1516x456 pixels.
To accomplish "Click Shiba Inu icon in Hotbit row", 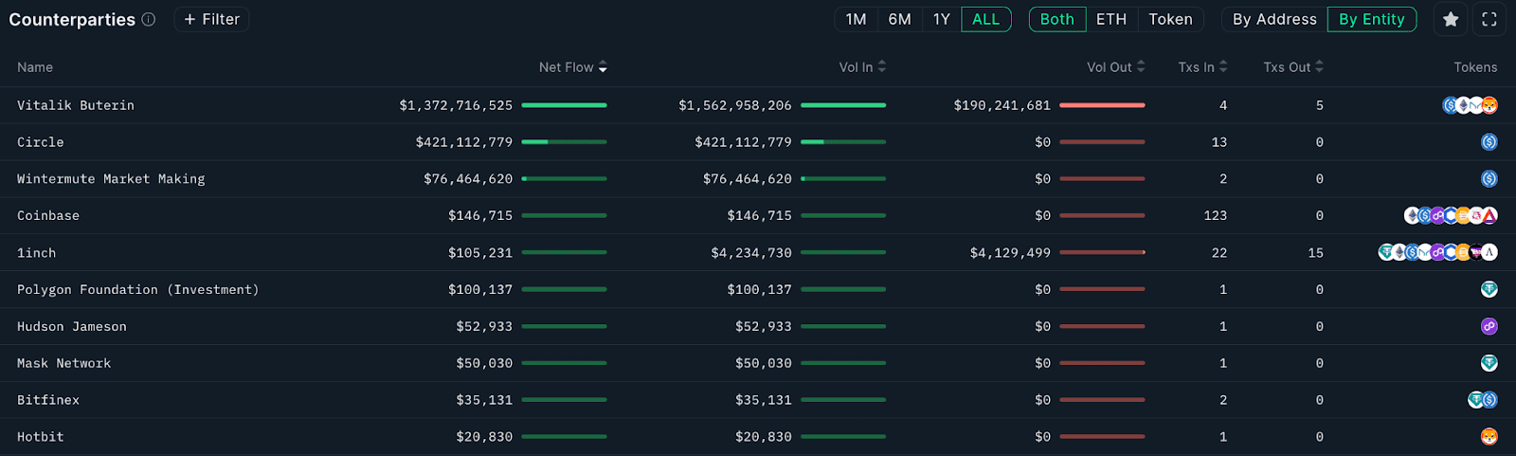I will (x=1489, y=437).
